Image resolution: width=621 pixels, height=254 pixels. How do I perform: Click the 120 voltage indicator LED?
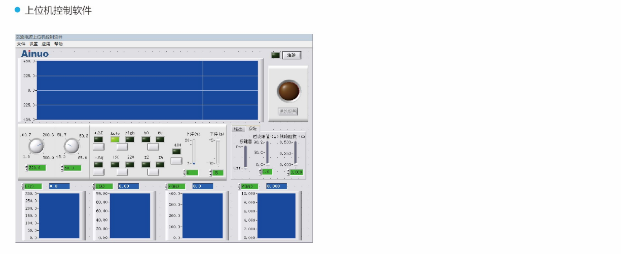(115, 165)
